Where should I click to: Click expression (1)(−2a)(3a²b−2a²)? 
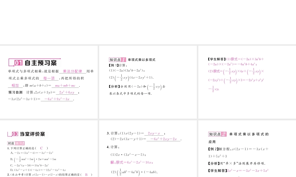pyautogui.click(x=127, y=71)
